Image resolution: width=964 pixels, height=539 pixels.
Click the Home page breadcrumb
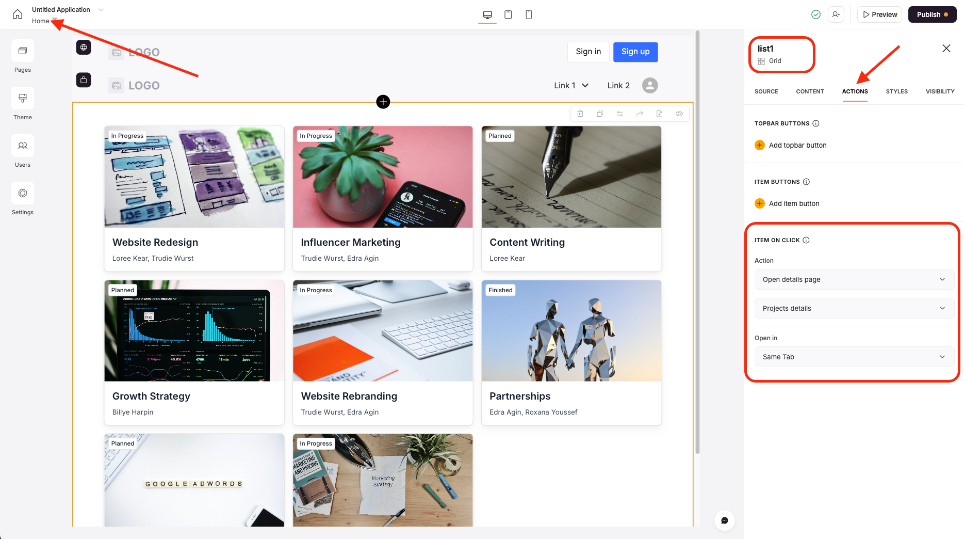(41, 21)
